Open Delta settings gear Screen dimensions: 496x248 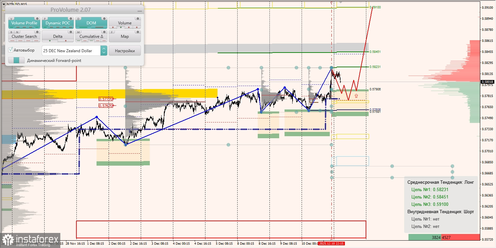pyautogui.click(x=71, y=32)
